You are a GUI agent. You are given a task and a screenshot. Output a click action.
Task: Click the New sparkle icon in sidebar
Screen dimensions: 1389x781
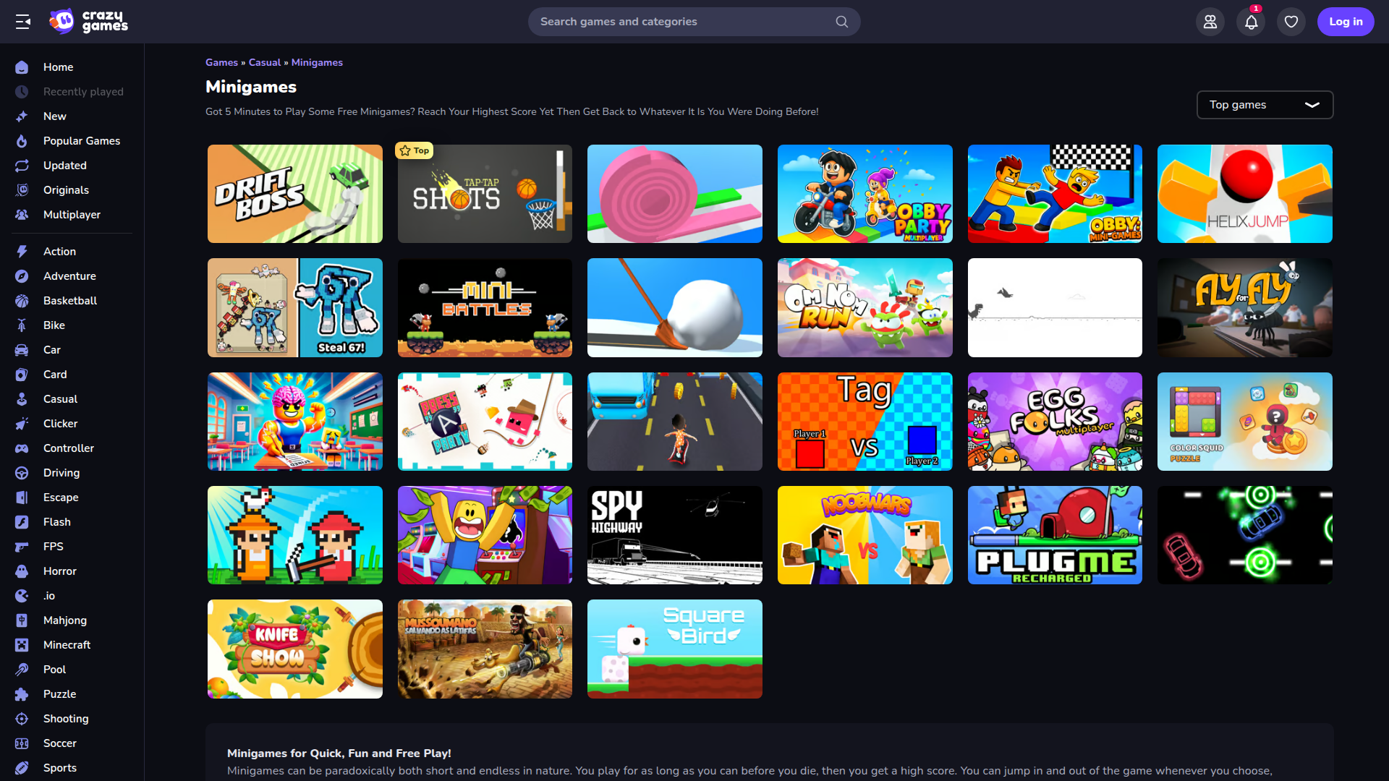22,116
